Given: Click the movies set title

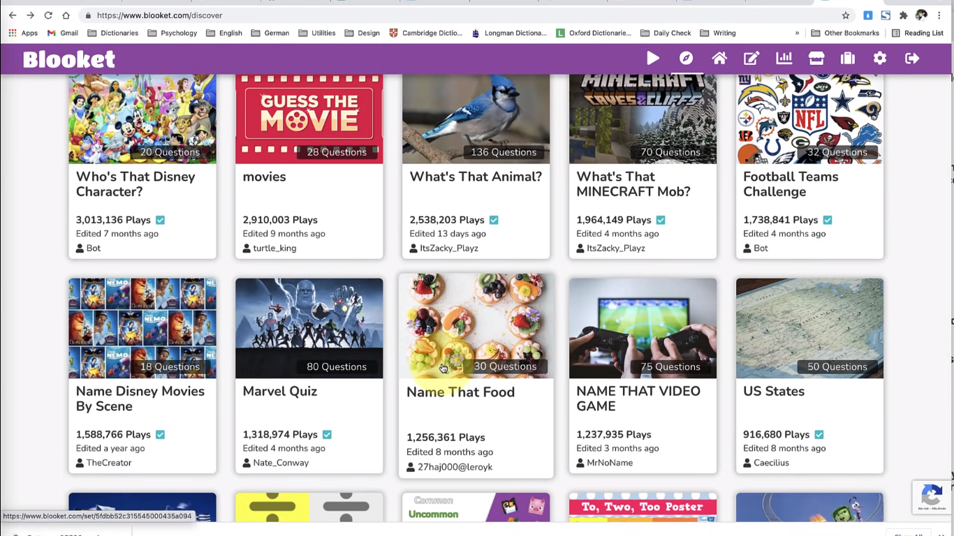Looking at the screenshot, I should (264, 177).
